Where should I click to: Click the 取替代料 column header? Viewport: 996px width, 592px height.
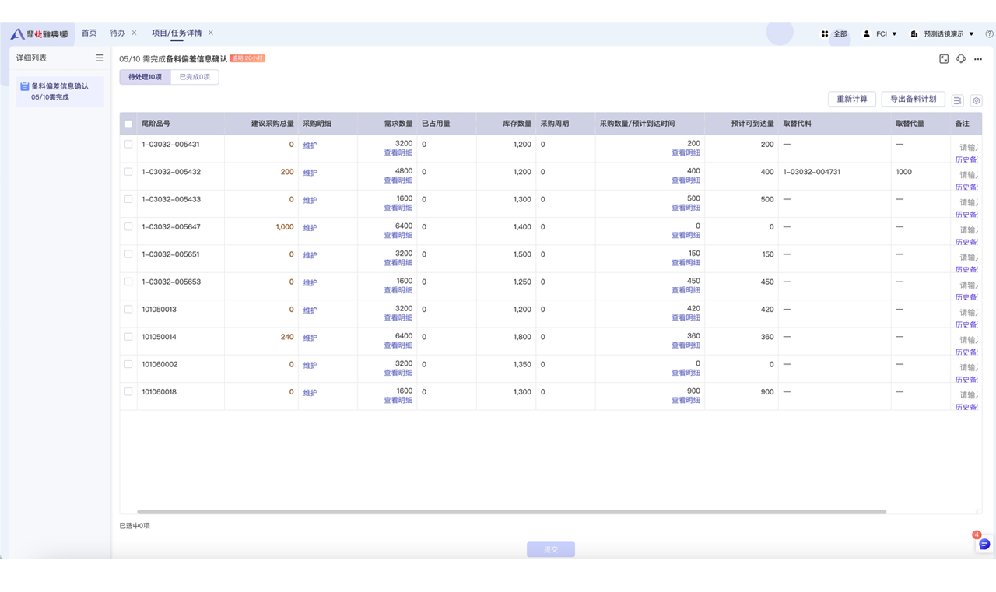pyautogui.click(x=798, y=124)
